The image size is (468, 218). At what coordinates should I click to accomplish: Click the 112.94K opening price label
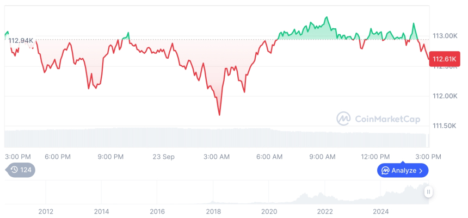[x=21, y=41]
